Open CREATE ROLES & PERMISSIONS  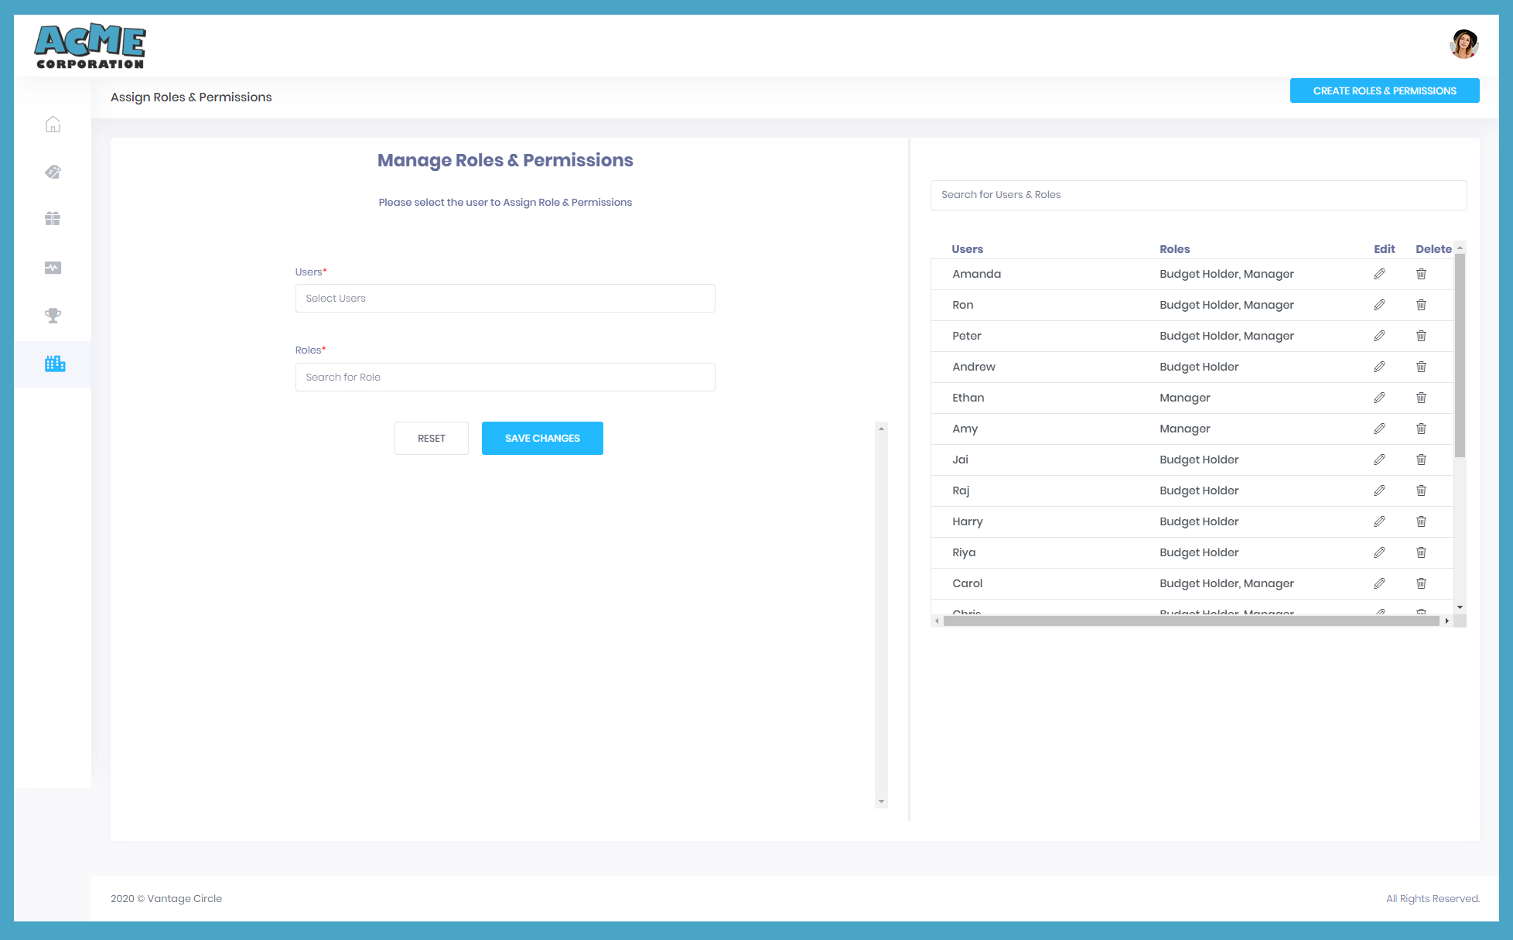pyautogui.click(x=1384, y=91)
